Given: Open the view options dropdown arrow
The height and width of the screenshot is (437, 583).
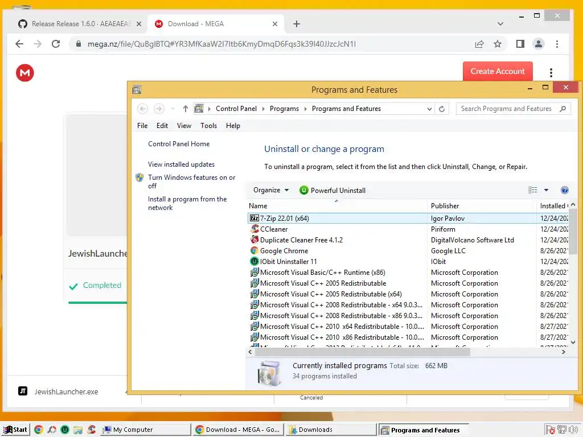Looking at the screenshot, I should point(546,190).
